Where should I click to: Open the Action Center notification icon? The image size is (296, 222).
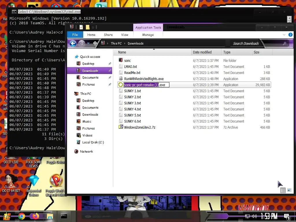(x=287, y=217)
